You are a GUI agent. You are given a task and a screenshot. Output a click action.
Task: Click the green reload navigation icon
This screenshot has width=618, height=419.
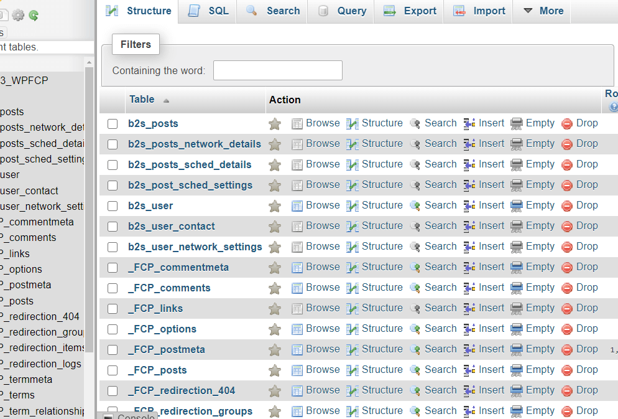pyautogui.click(x=34, y=16)
